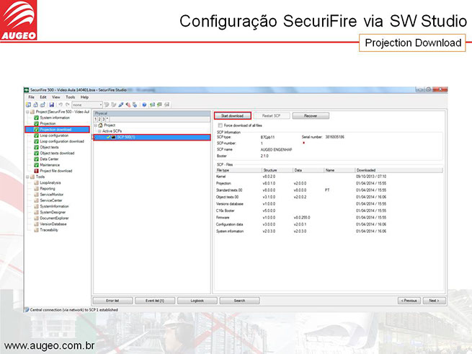Click the Start download button

pyautogui.click(x=231, y=115)
